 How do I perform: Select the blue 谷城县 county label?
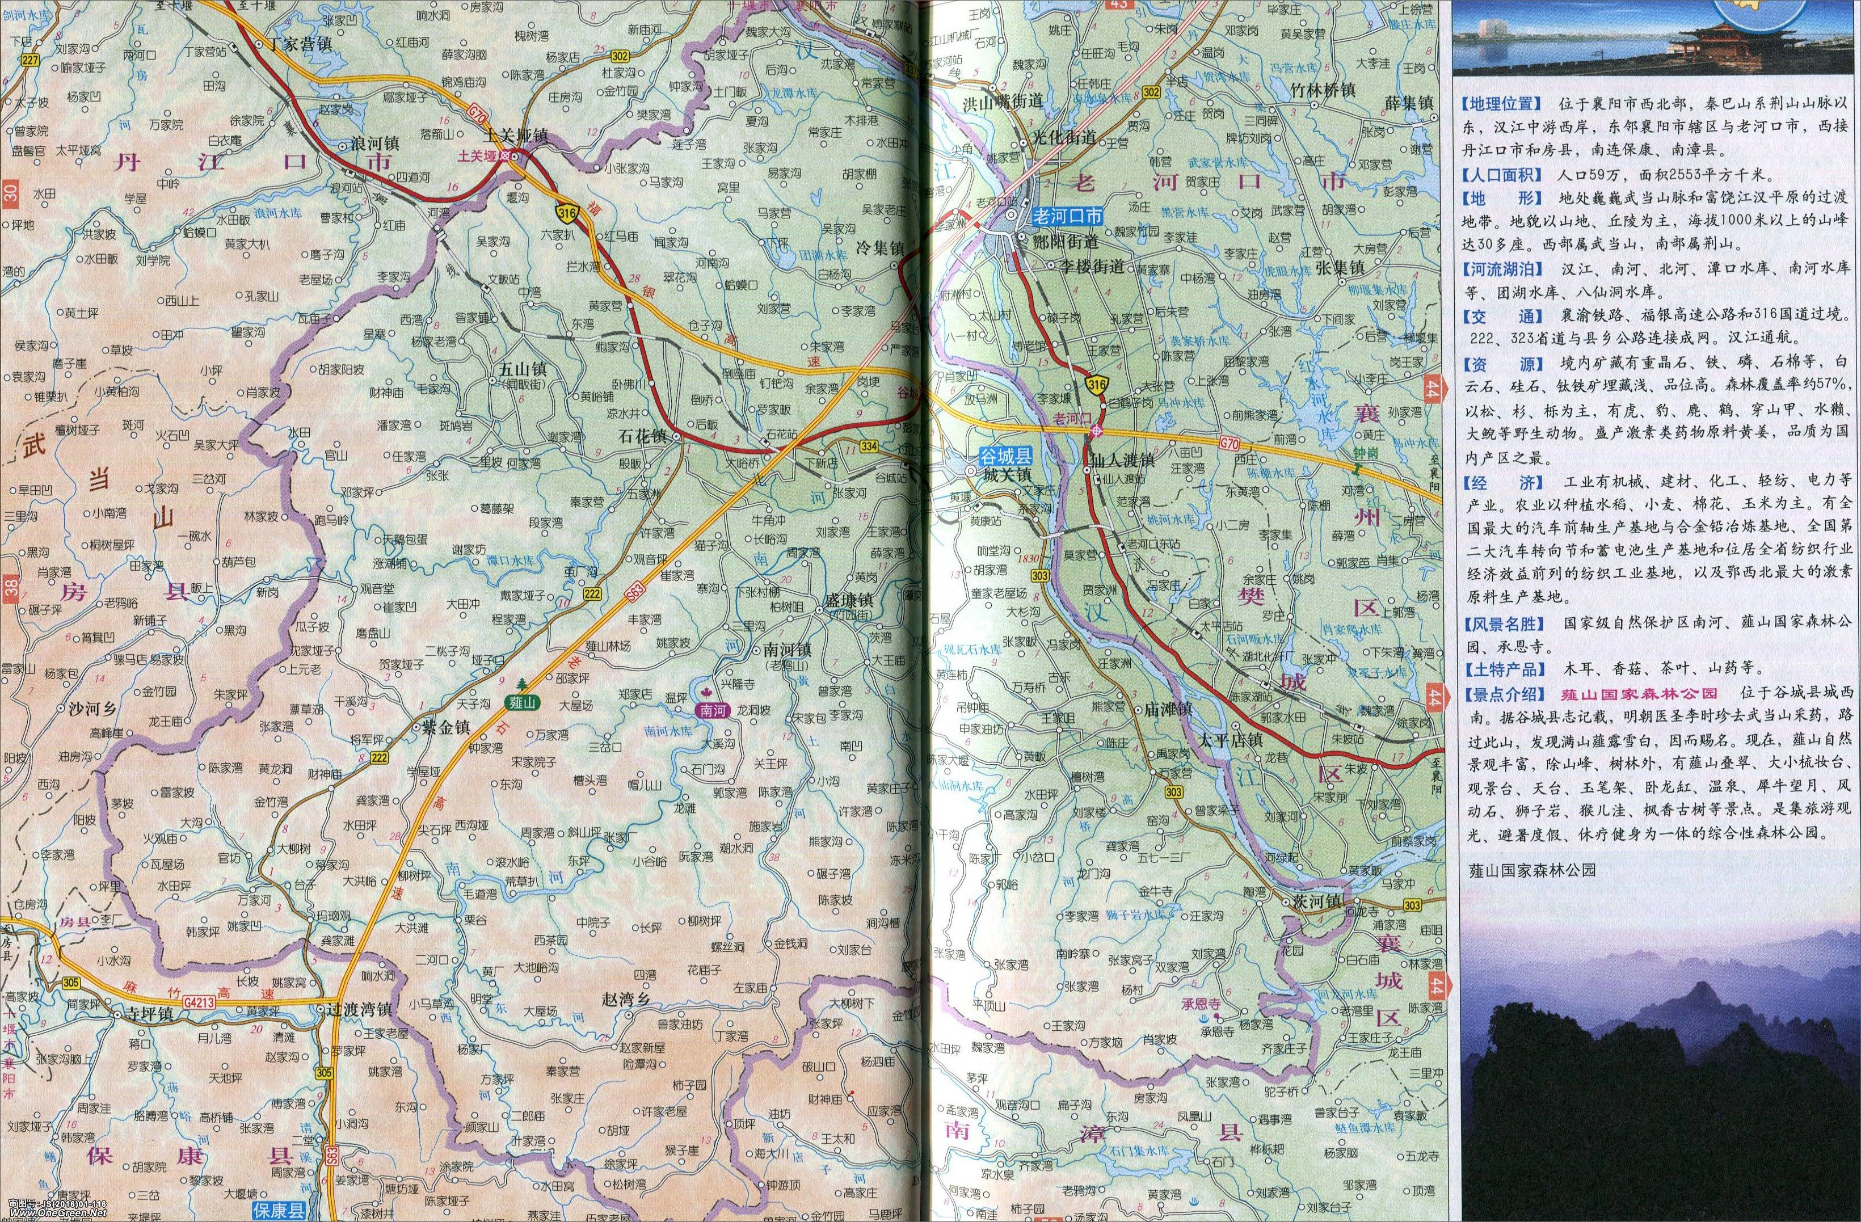tap(1008, 457)
